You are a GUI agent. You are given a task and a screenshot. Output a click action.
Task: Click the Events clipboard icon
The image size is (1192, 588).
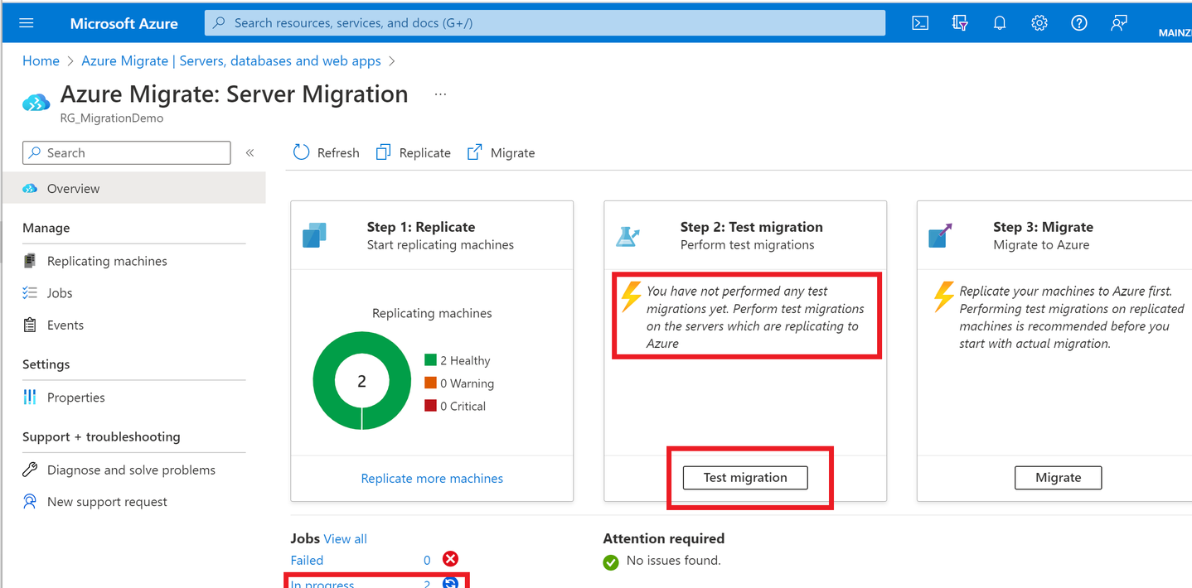click(x=30, y=325)
